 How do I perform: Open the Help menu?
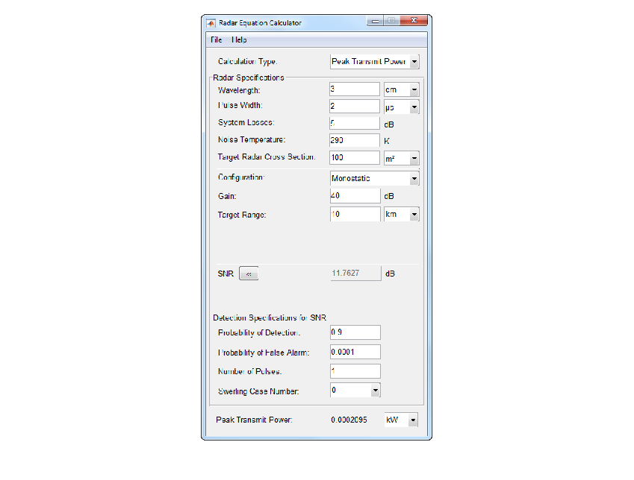pos(239,40)
